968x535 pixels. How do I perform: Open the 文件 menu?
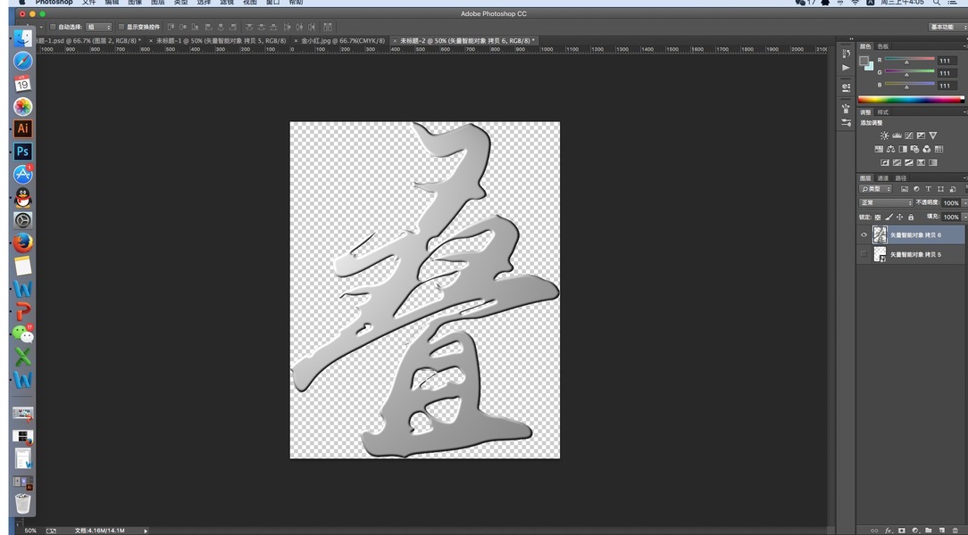pos(89,3)
